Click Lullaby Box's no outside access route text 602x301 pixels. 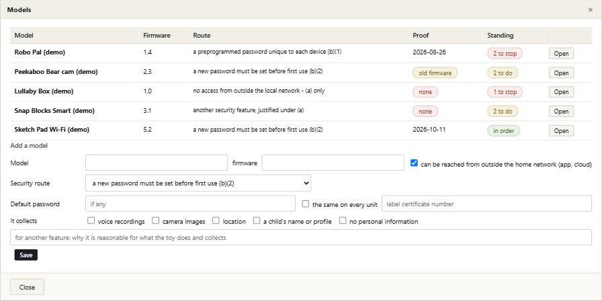click(259, 91)
